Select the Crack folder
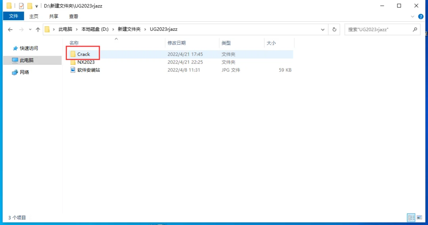428x225 pixels. pos(84,54)
